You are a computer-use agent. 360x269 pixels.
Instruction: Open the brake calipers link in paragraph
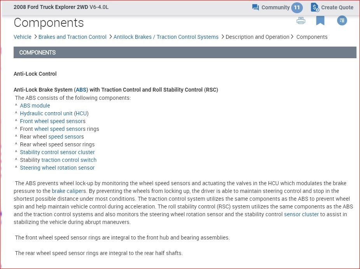pos(68,191)
